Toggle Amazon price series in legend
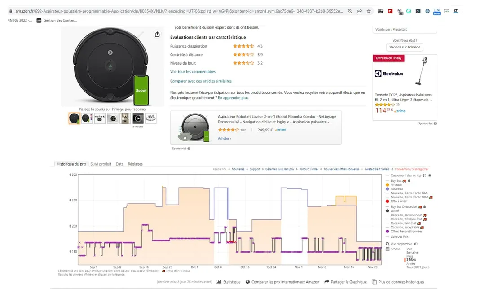 [x=388, y=185]
